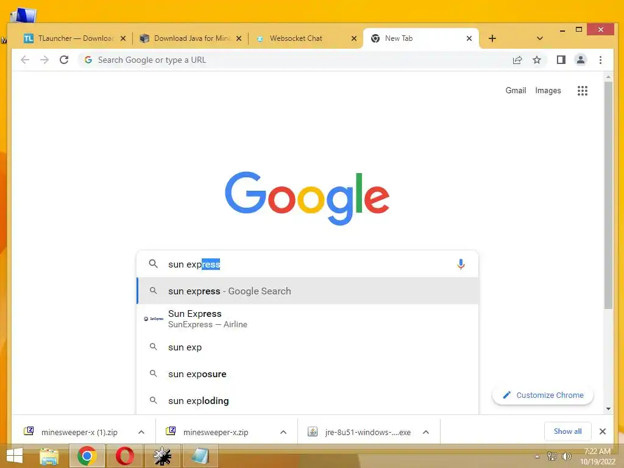Click Customize Chrome button
The width and height of the screenshot is (624, 468).
543,395
